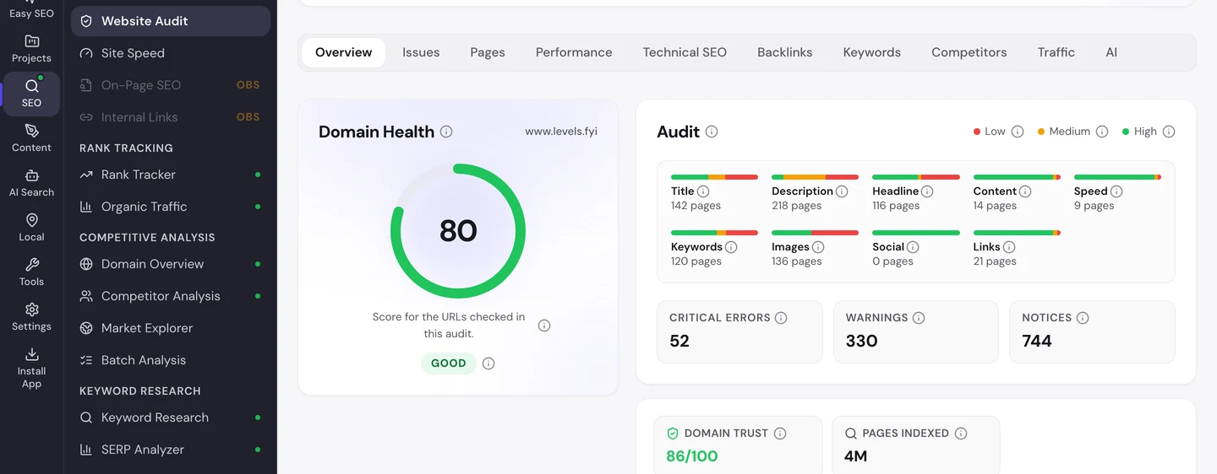Click the Pages Indexed info icon

point(961,434)
